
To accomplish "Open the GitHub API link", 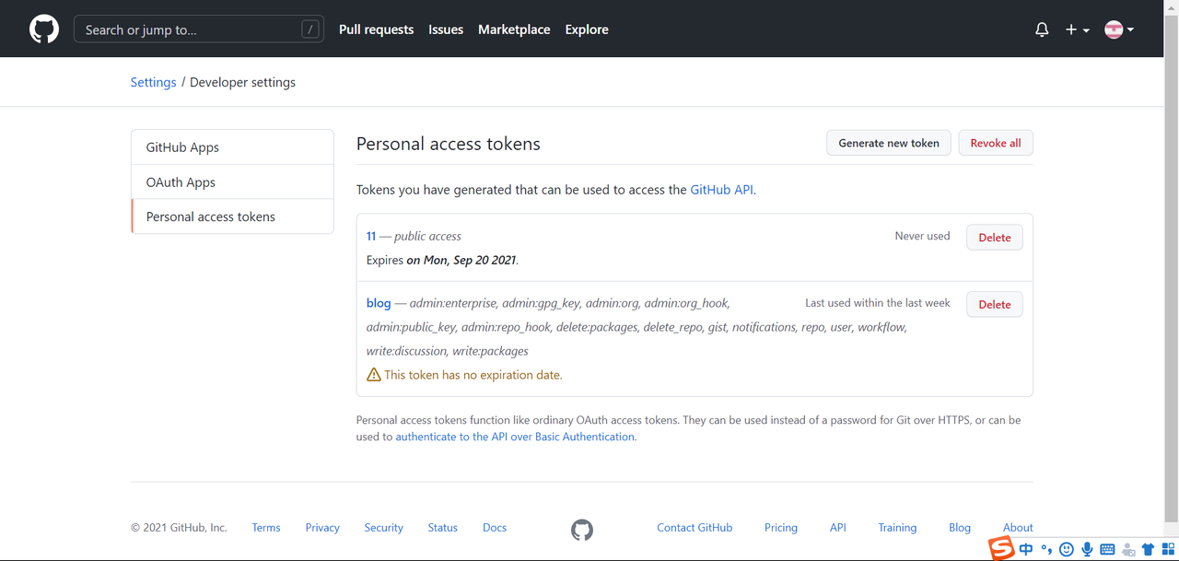I will pyautogui.click(x=723, y=190).
